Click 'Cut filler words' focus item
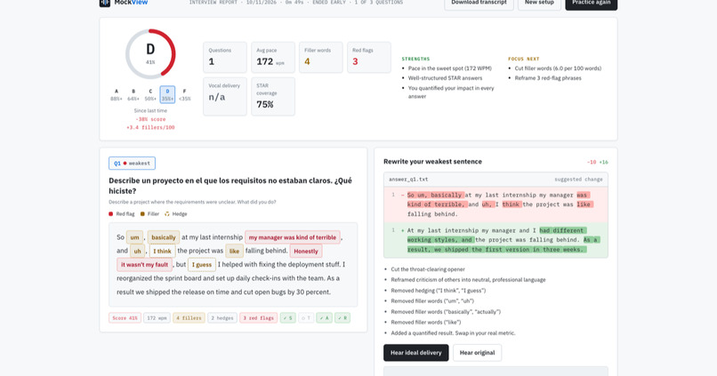This screenshot has width=717, height=376. point(558,68)
